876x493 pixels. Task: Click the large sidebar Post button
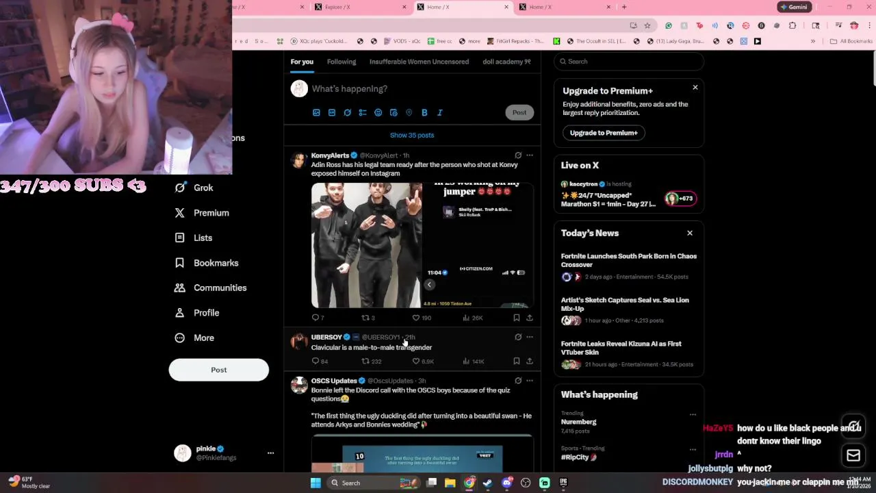(219, 370)
